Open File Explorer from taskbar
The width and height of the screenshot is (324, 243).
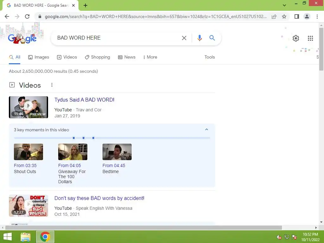click(x=26, y=237)
